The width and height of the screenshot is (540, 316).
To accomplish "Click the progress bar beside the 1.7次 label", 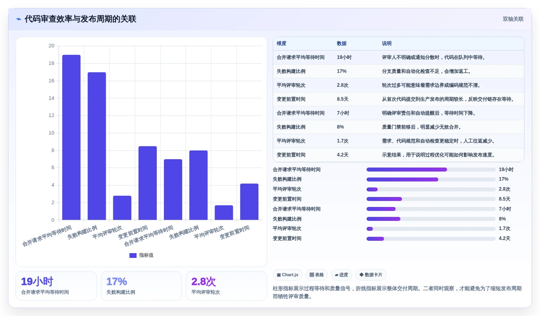I will (x=431, y=229).
